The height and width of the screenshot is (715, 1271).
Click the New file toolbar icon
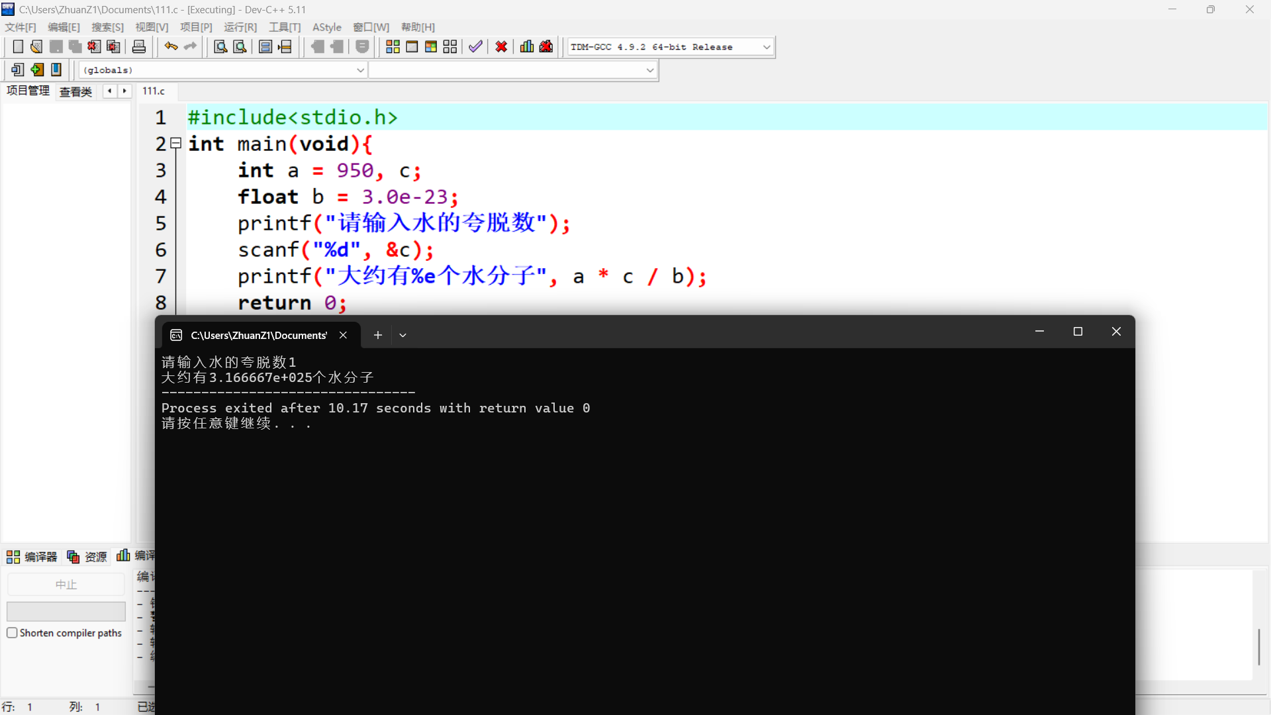coord(18,46)
